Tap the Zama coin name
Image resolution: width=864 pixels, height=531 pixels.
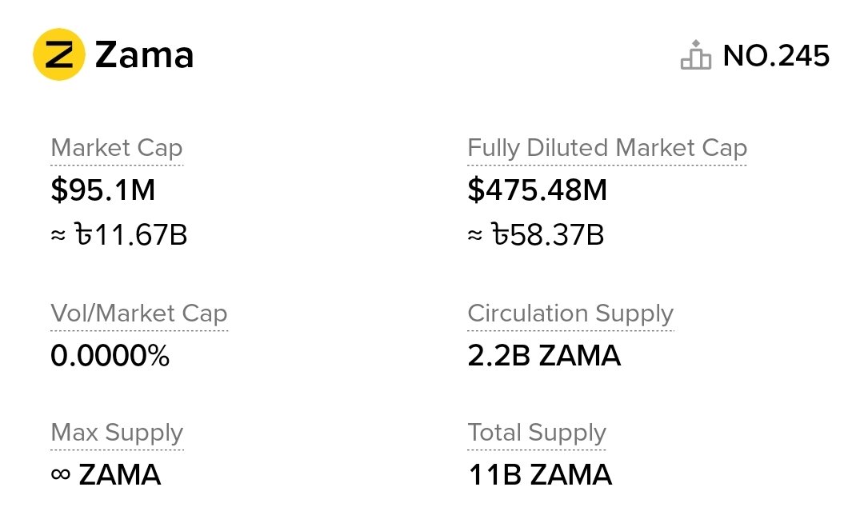click(144, 55)
